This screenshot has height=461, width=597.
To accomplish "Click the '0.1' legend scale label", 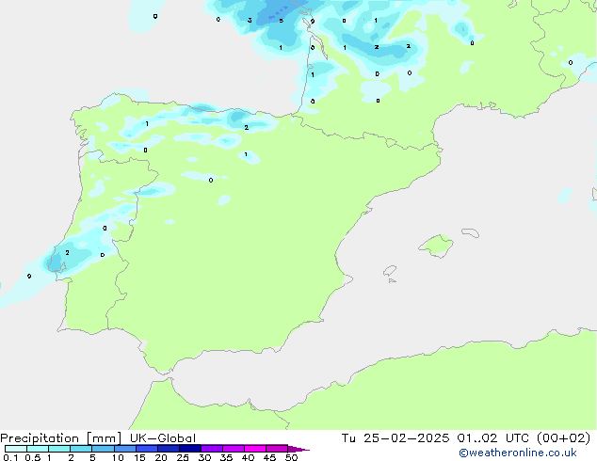I will [x=10, y=457].
